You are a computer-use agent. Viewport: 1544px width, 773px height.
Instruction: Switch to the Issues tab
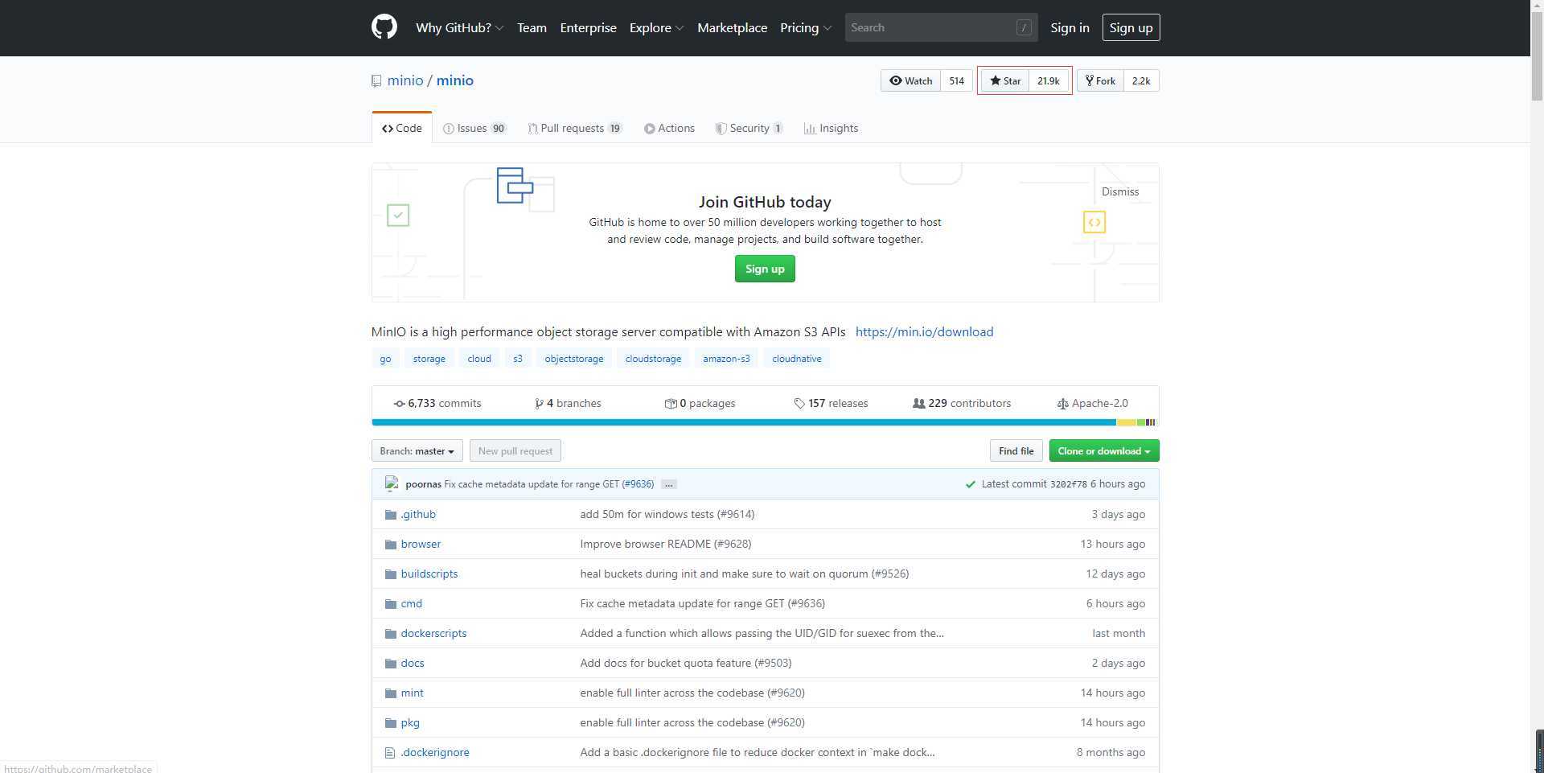474,128
